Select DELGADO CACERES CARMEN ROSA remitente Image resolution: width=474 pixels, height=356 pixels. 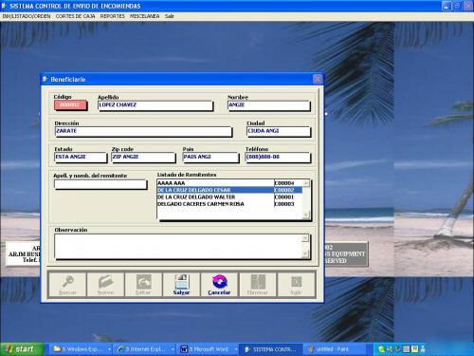229,204
